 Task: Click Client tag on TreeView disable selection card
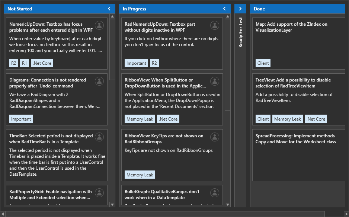(x=263, y=119)
